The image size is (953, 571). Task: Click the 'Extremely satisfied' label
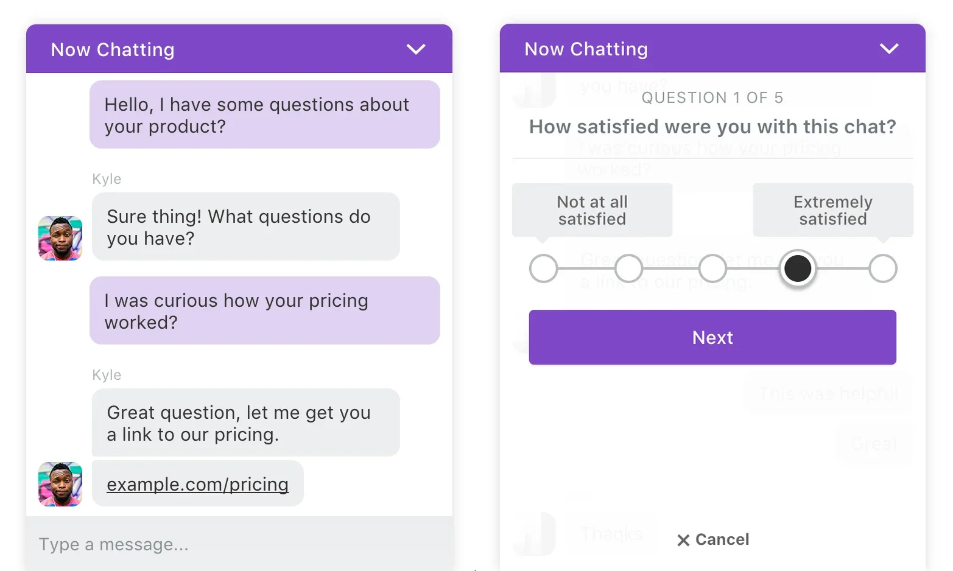(x=832, y=210)
